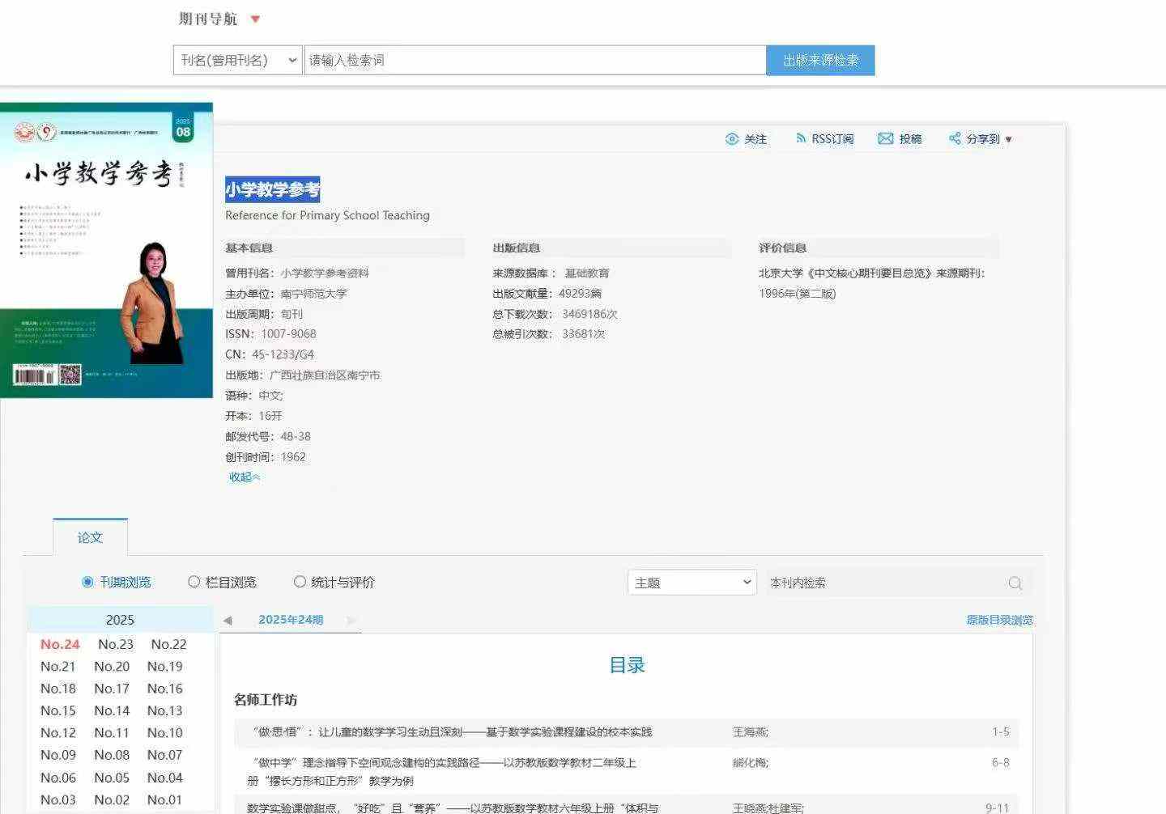Open issue No.10
This screenshot has height=814, width=1166.
pos(165,733)
